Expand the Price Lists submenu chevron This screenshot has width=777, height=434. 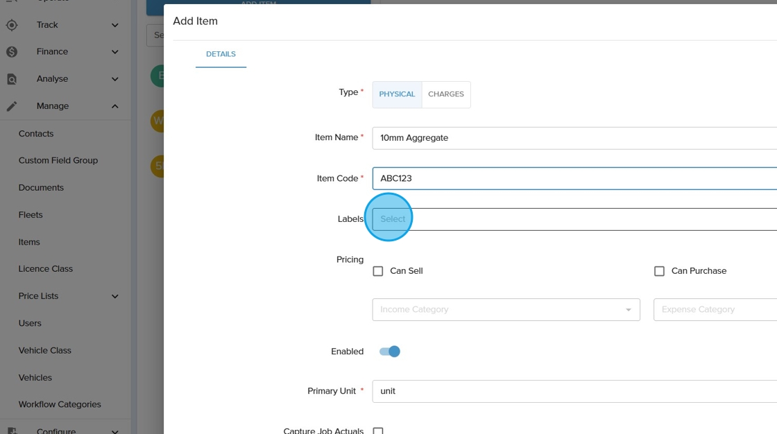pos(115,297)
